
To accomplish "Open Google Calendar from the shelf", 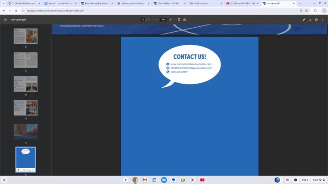I will click(x=154, y=180).
